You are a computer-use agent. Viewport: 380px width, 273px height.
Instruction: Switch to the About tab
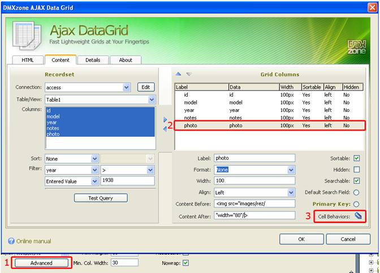(126, 60)
